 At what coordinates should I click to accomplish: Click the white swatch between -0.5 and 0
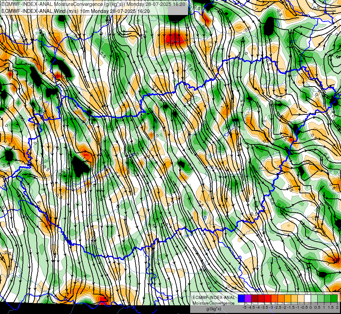click(308, 299)
